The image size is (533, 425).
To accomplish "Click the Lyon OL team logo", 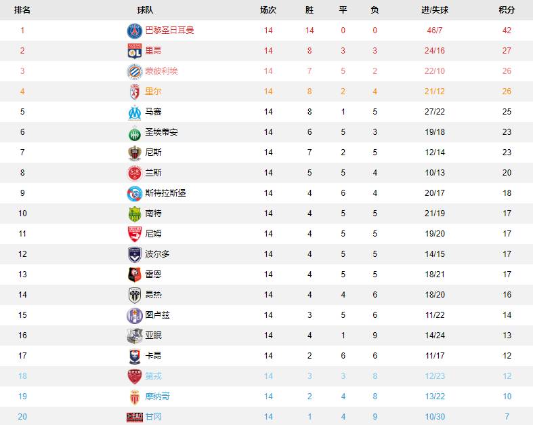I will [x=135, y=51].
